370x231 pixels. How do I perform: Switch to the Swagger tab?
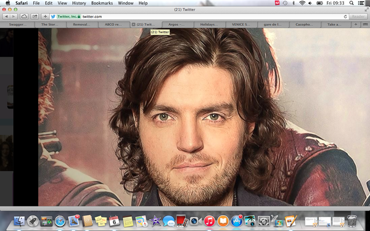[18, 25]
